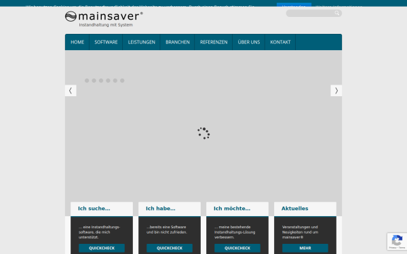Open the HOME menu item
This screenshot has width=407, height=254.
click(77, 42)
